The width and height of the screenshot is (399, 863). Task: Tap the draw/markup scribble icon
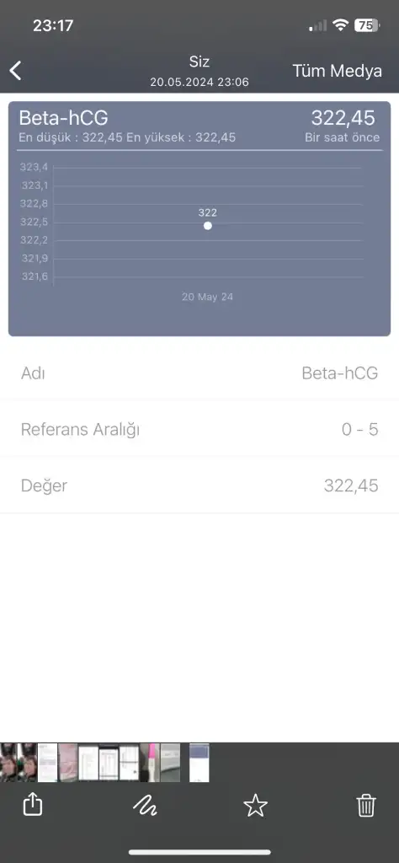point(145,807)
